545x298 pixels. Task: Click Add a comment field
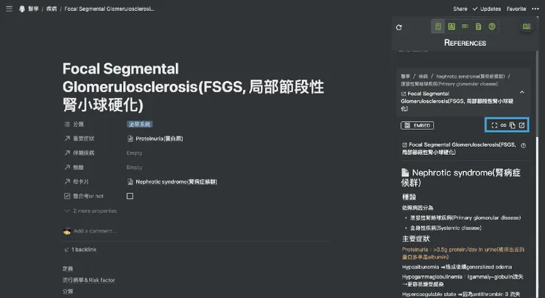(x=95, y=230)
